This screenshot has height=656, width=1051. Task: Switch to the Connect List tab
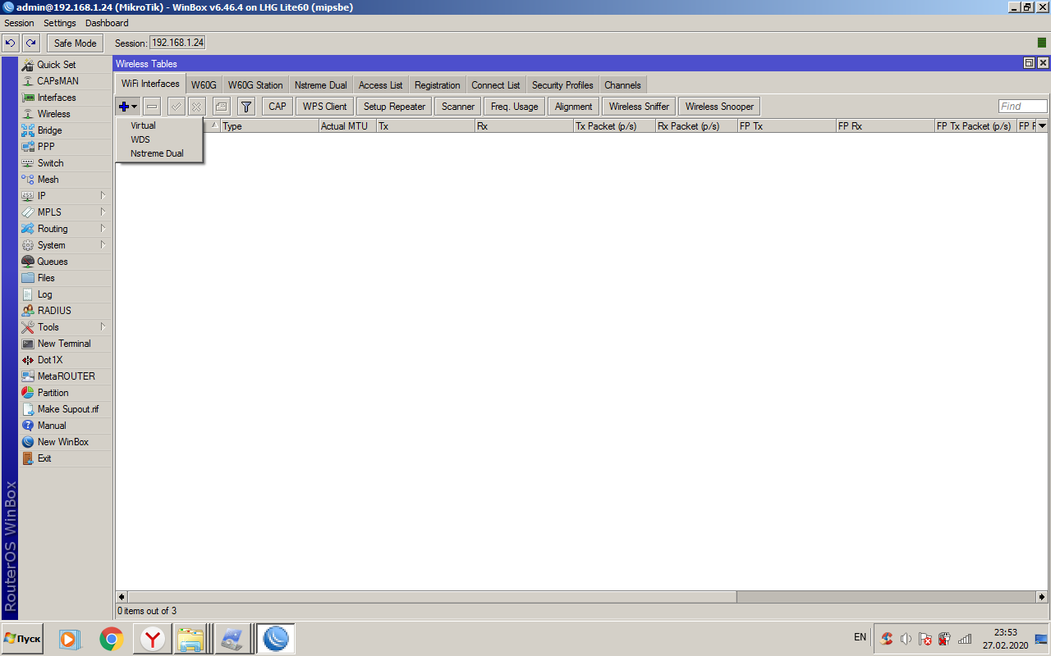496,84
